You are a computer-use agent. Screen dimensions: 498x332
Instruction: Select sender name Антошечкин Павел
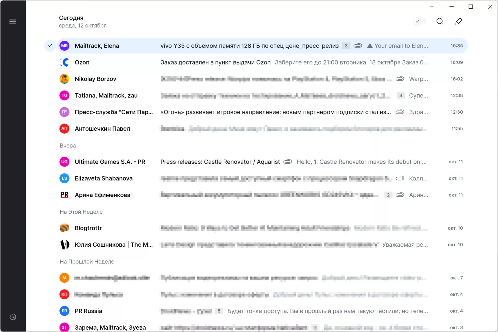click(x=102, y=129)
